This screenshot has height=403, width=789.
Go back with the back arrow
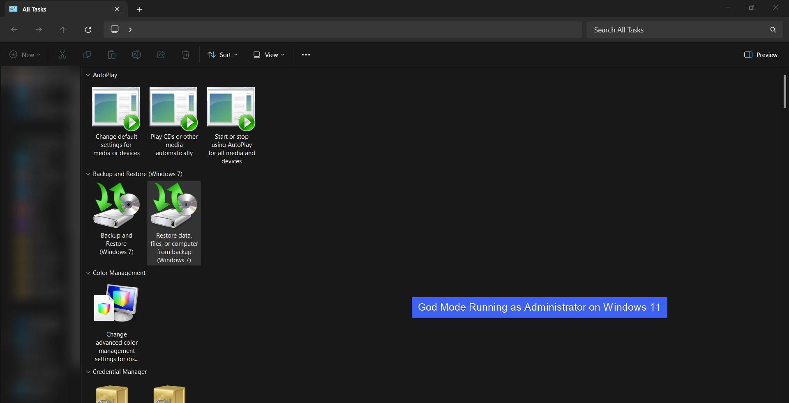click(x=14, y=30)
